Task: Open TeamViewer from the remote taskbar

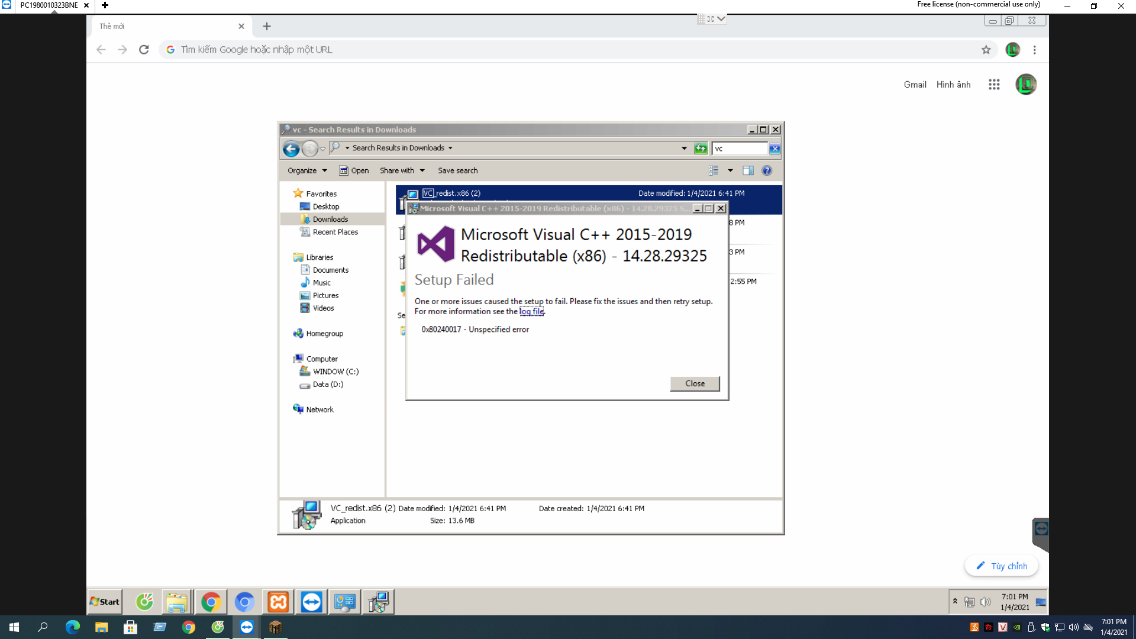Action: 311,602
